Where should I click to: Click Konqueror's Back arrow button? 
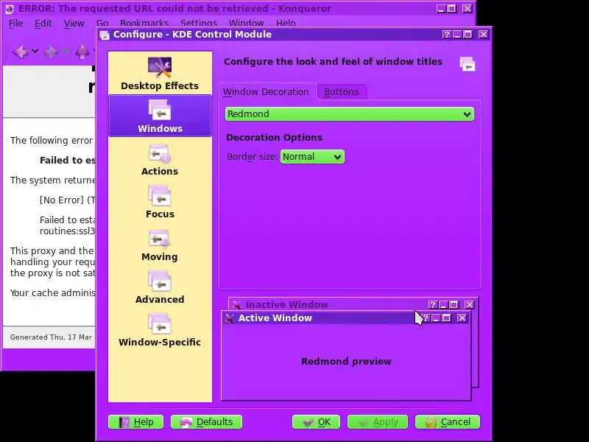coord(21,51)
